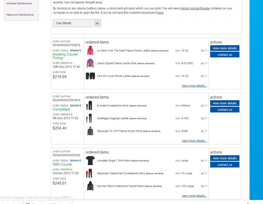
Task: Open the Adobe Acrobat Reader link
Action: click(195, 8)
